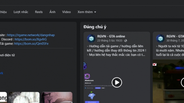Click the RGVN avatar on the 30 tháng 7 post
Image resolution: width=184 pixels, height=103 pixels.
(x=160, y=39)
